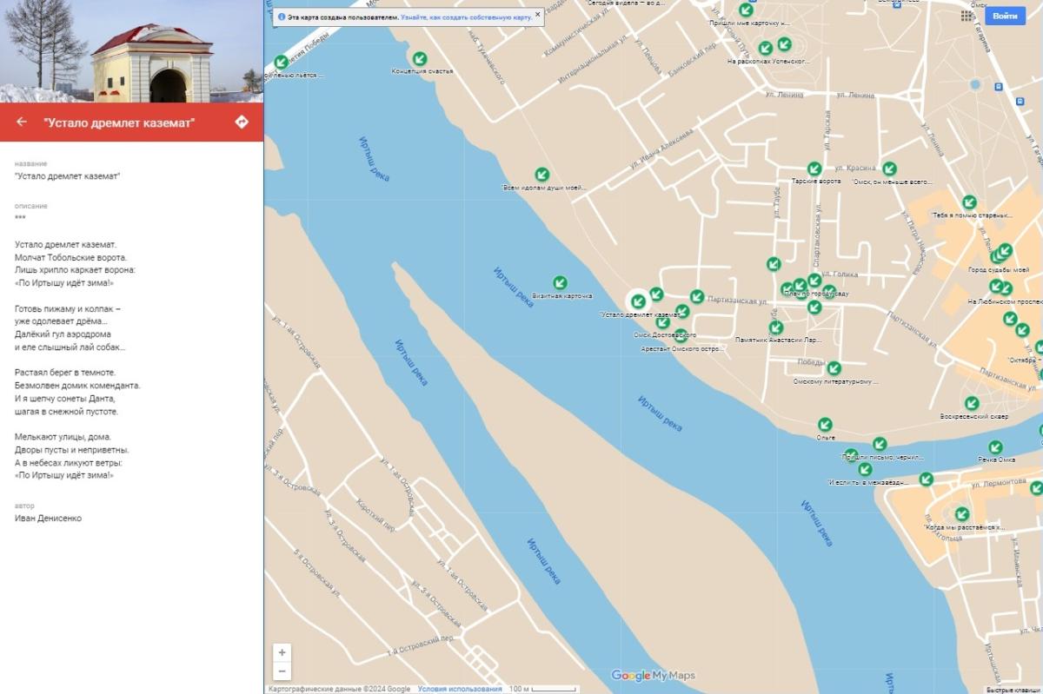Select the 'Речка Омка' marker
1043x694 pixels.
(x=995, y=447)
